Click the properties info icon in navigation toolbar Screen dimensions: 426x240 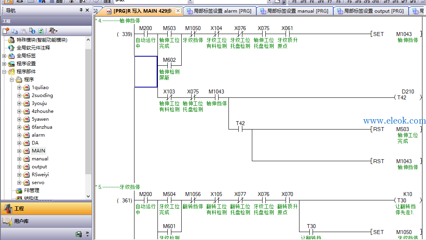pyautogui.click(x=32, y=31)
